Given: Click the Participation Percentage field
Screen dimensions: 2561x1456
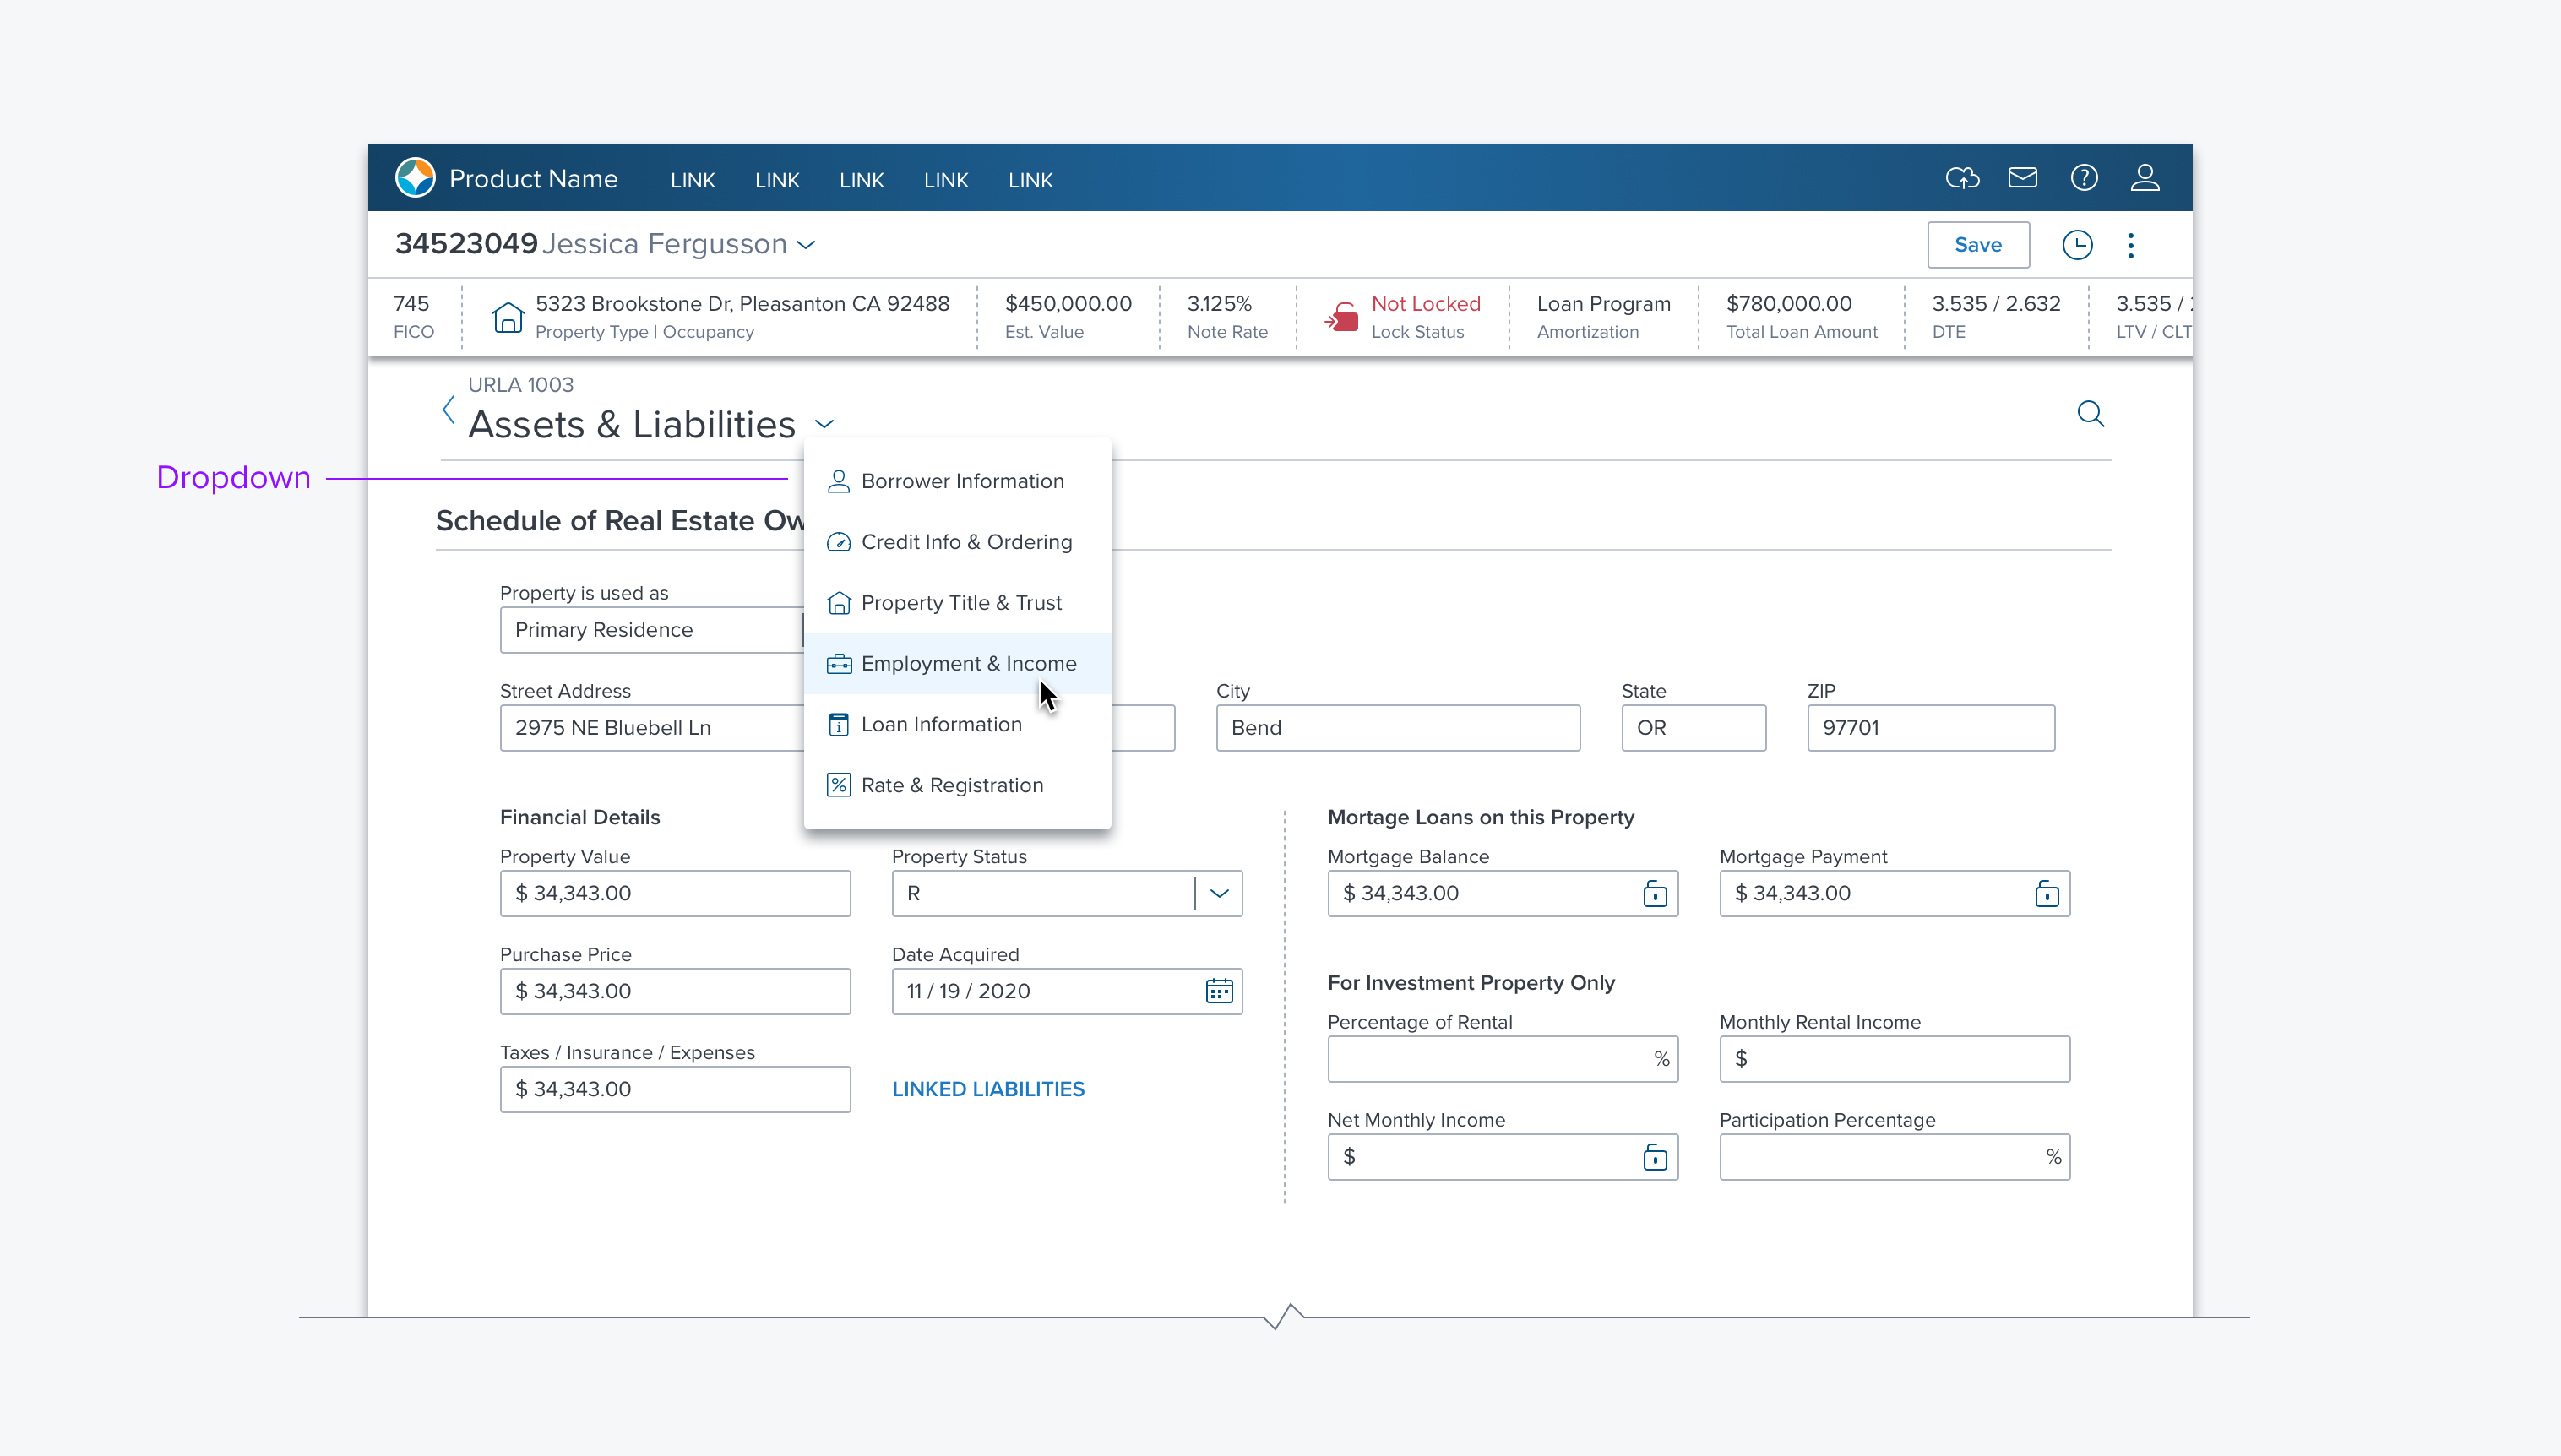Looking at the screenshot, I should coord(1895,1157).
